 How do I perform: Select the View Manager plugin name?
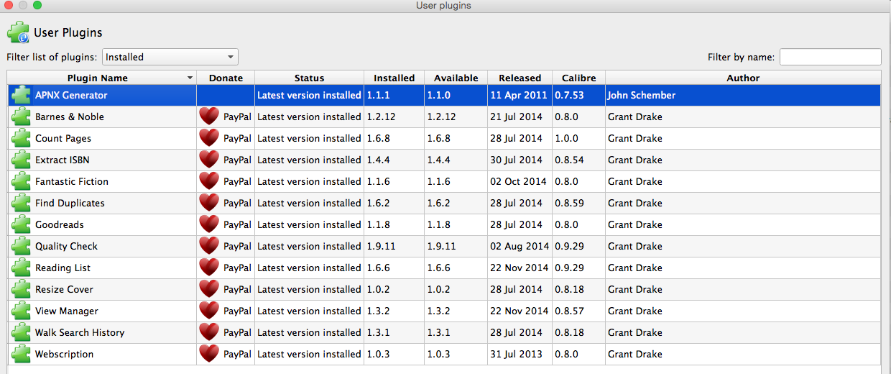[67, 311]
